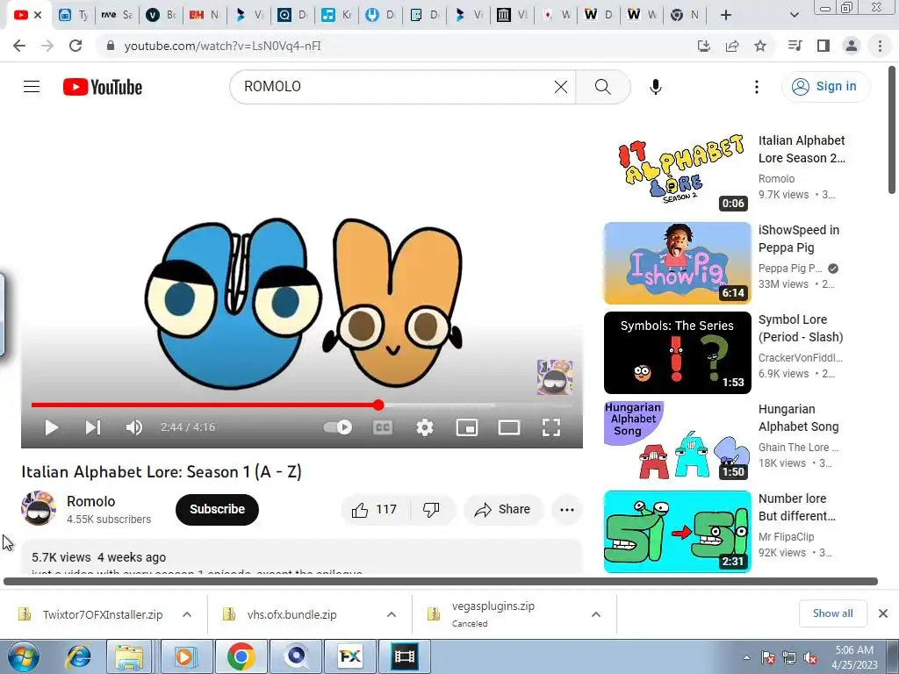Image resolution: width=899 pixels, height=674 pixels.
Task: Open Chrome three-dot menu
Action: (880, 46)
